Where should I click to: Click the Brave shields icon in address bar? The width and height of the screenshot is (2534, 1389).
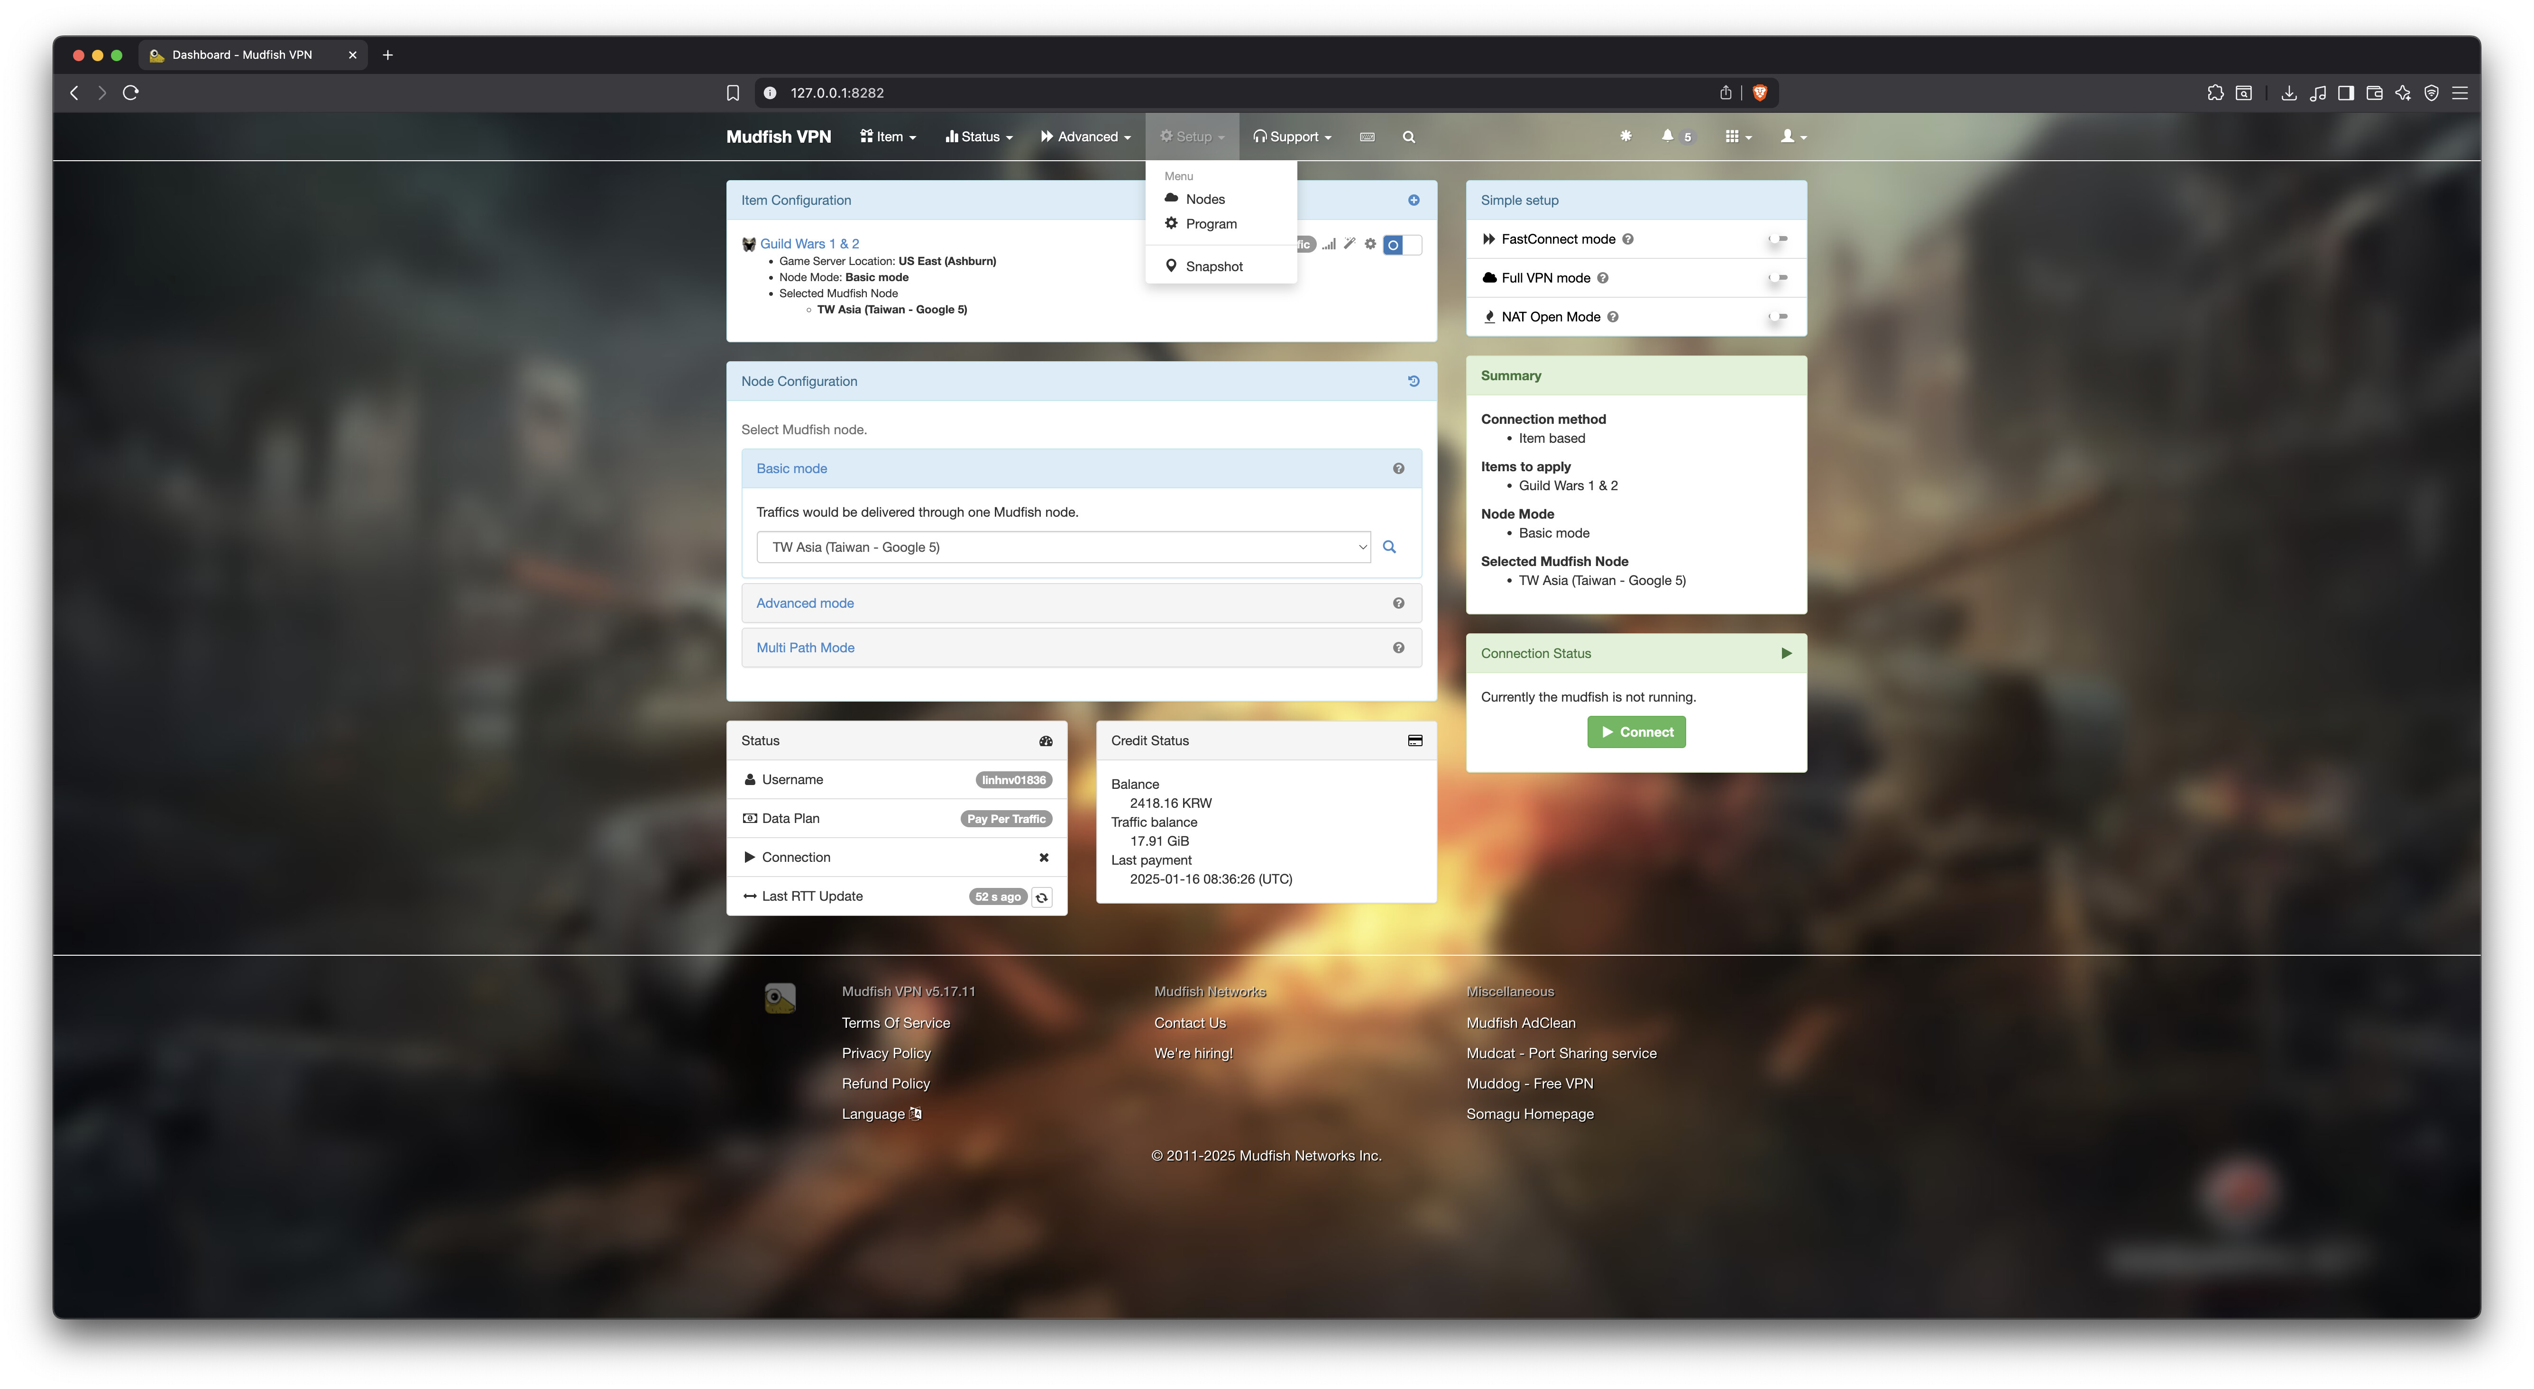(x=1760, y=92)
